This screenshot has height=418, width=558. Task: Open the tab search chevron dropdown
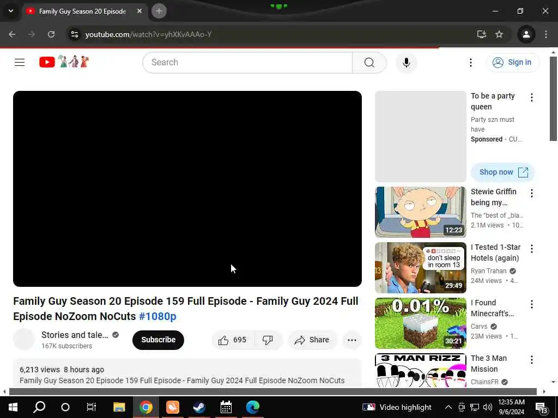pyautogui.click(x=11, y=11)
